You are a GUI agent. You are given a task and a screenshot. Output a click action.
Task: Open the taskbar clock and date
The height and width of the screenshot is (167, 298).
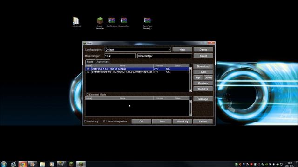click(x=290, y=164)
